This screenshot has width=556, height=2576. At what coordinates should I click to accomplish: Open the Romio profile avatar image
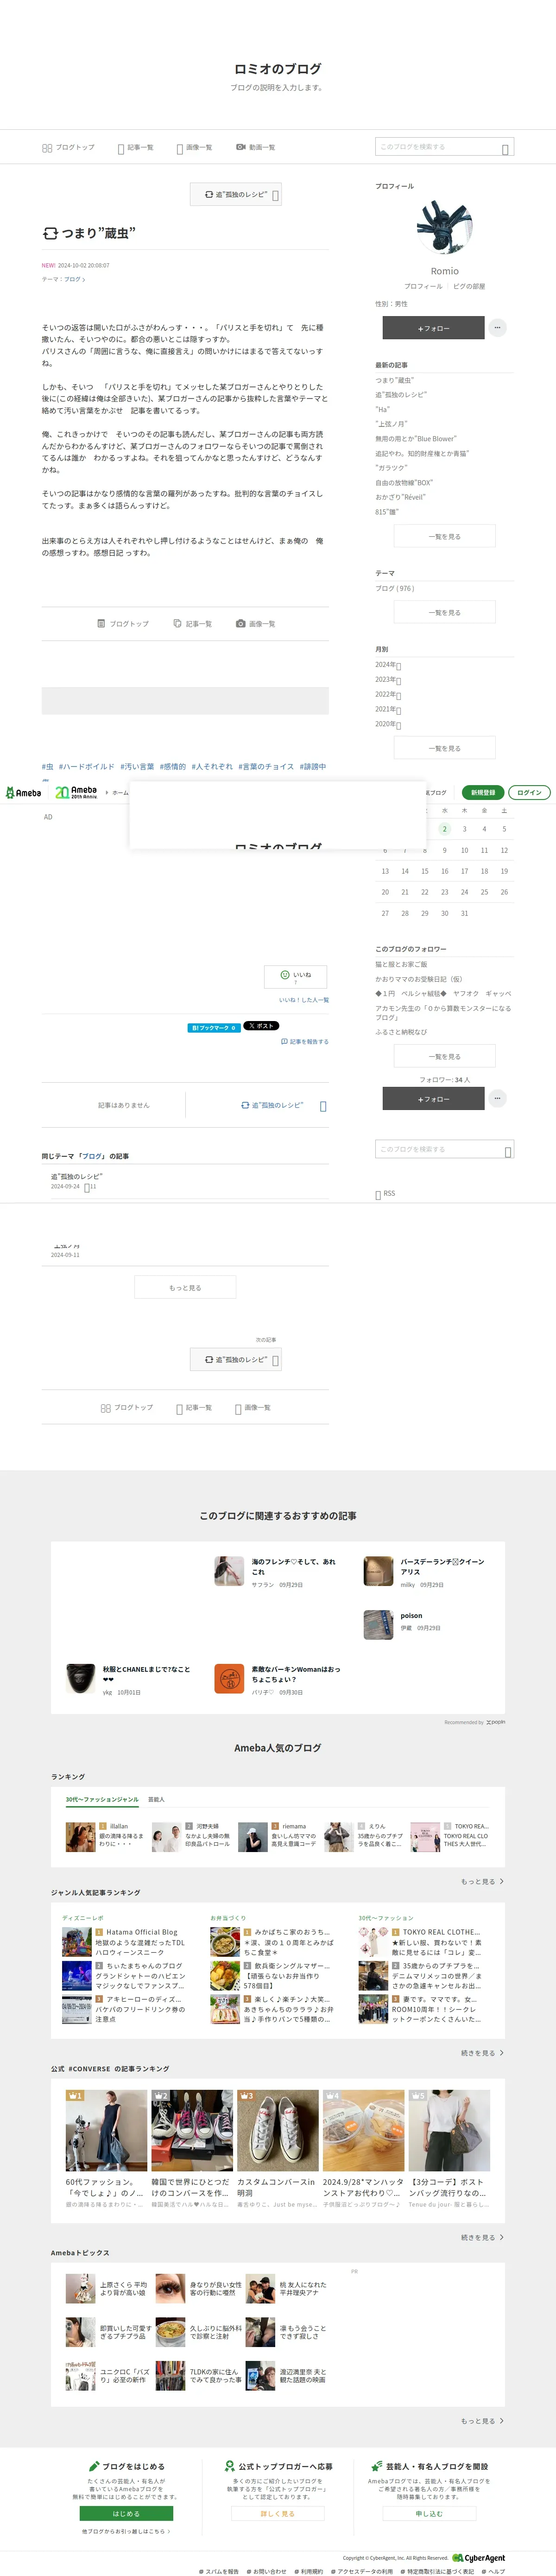pyautogui.click(x=444, y=227)
